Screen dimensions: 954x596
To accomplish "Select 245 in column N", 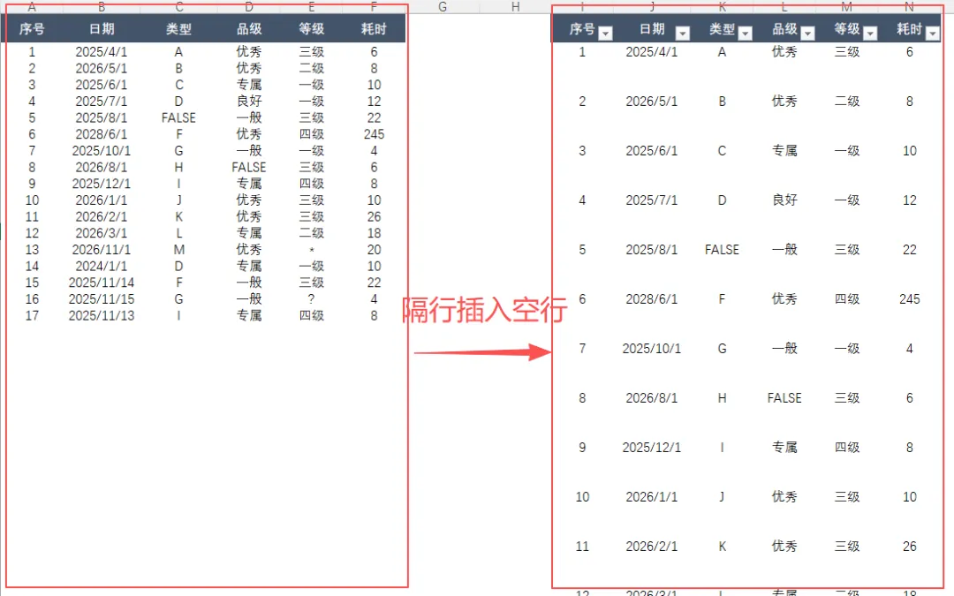I will [x=910, y=299].
